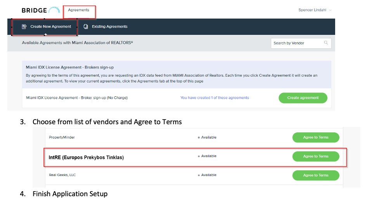Click the search magnifier icon

326,43
